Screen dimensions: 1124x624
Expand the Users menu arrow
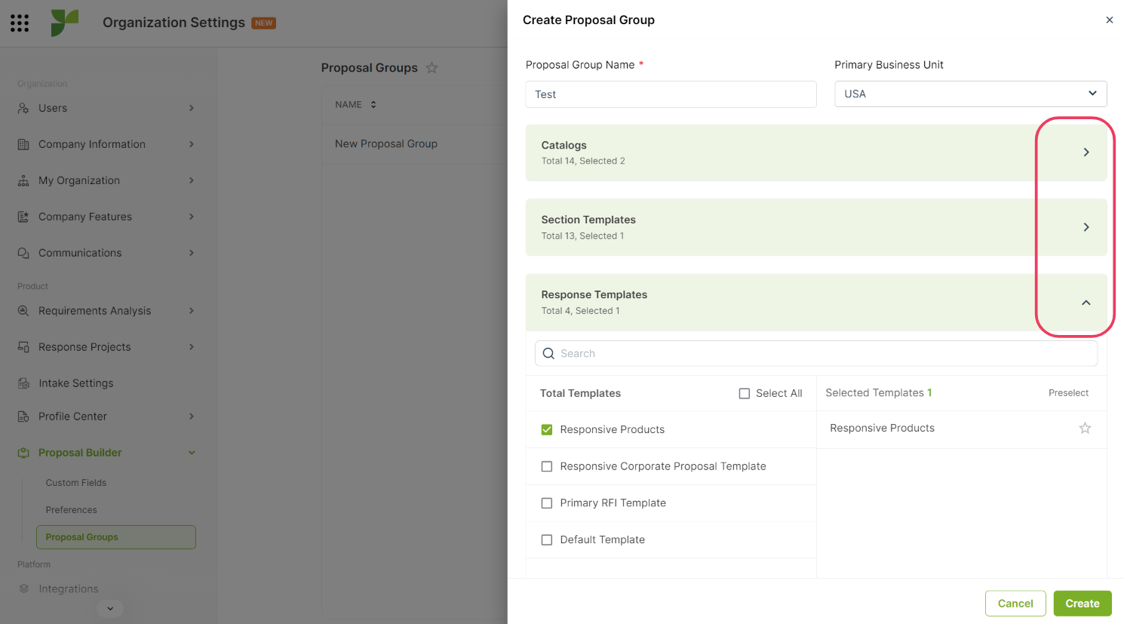coord(192,108)
